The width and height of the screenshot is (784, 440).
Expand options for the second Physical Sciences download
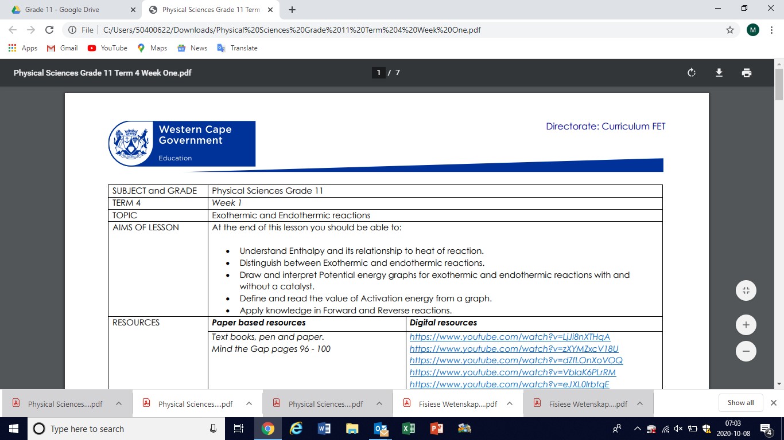click(249, 404)
